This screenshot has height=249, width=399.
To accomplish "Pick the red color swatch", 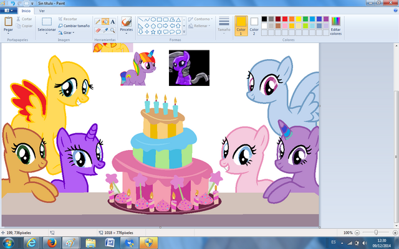I will (285, 19).
